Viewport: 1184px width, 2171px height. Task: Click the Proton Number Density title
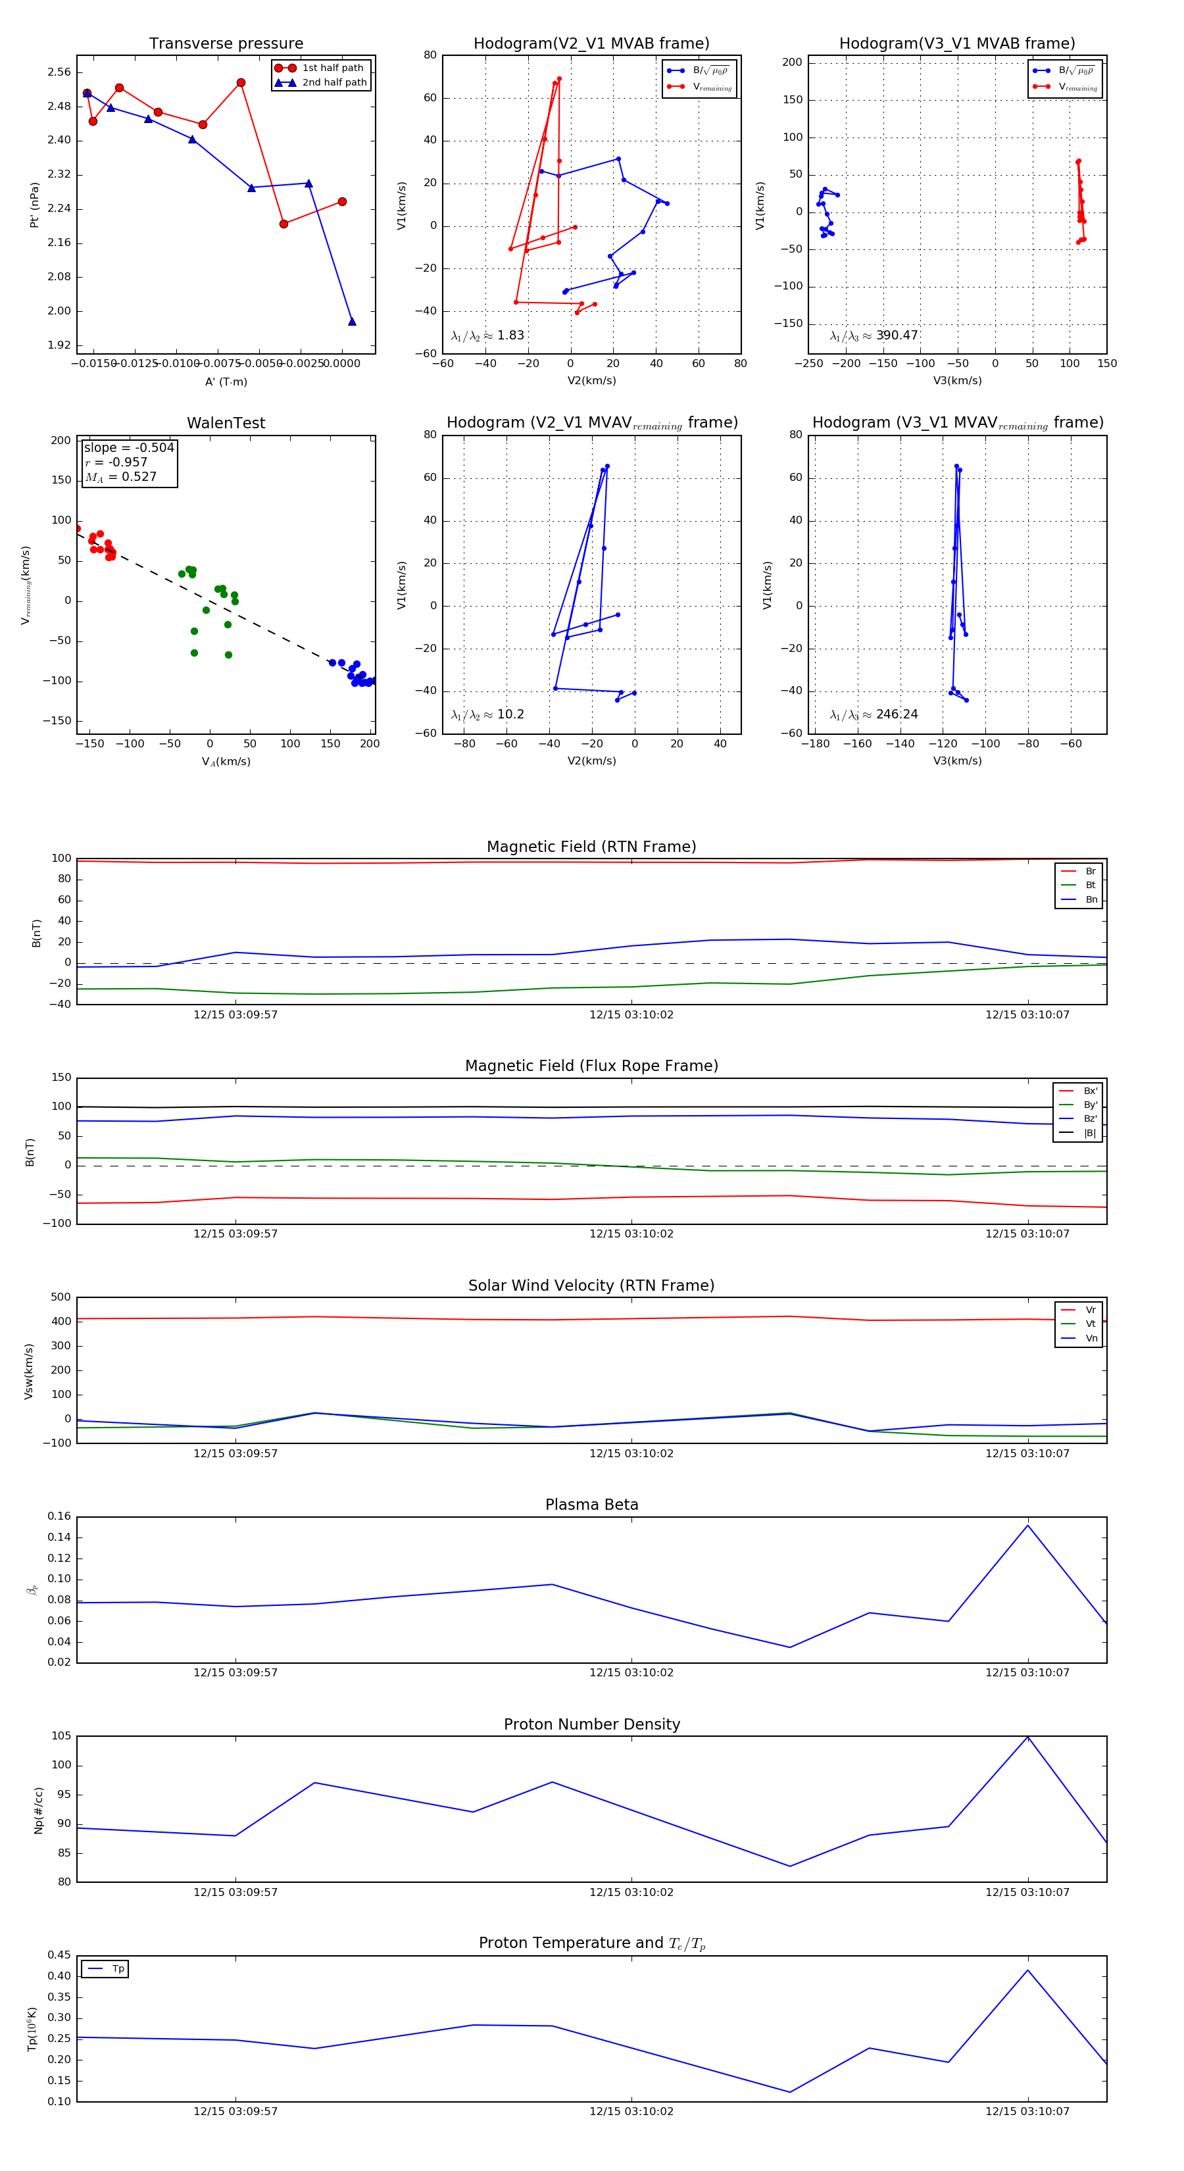pyautogui.click(x=591, y=1724)
